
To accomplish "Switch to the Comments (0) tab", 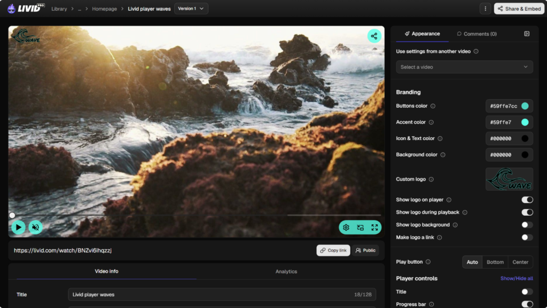I will 476,34.
